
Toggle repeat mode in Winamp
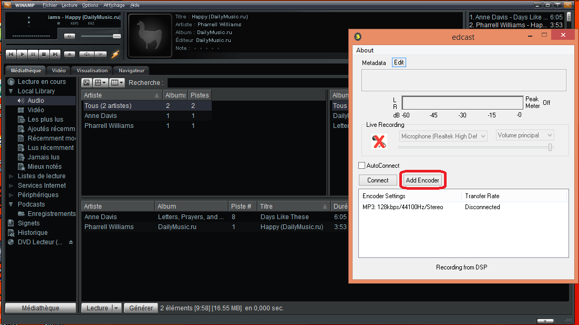[x=100, y=54]
